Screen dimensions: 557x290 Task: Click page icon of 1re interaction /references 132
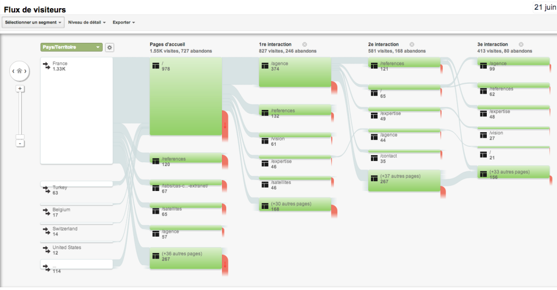click(265, 113)
